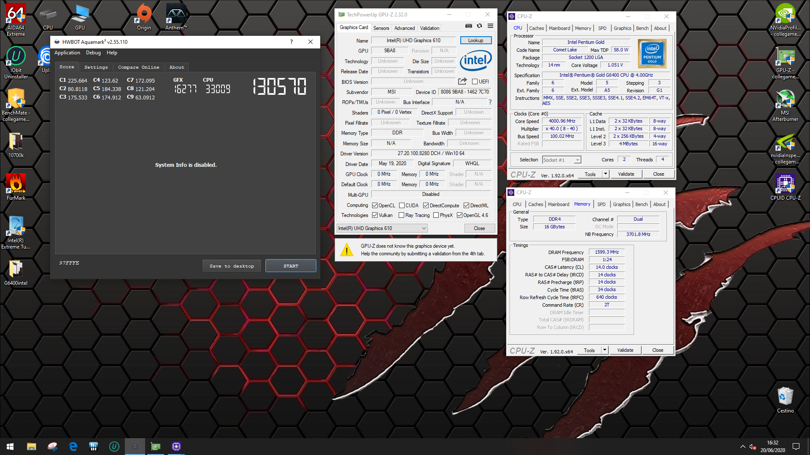Click Validate in upper CPU-Z window
The height and width of the screenshot is (455, 810).
tap(626, 174)
